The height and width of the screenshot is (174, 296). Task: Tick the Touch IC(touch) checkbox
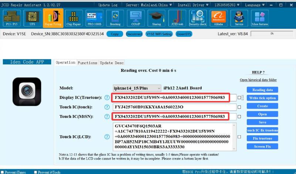(x=239, y=107)
